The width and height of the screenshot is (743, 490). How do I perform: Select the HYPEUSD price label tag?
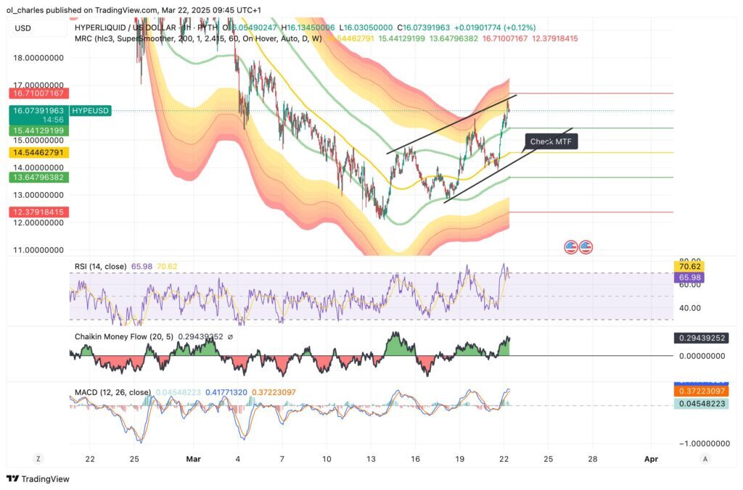pos(89,110)
